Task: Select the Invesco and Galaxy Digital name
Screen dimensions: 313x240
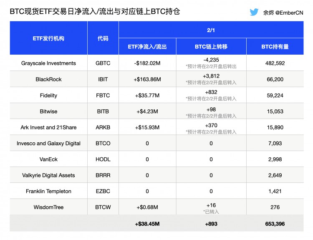Action: [x=48, y=143]
